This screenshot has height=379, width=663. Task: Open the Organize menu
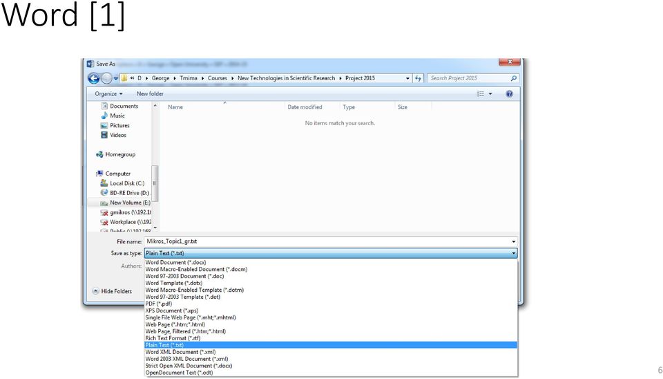click(108, 93)
